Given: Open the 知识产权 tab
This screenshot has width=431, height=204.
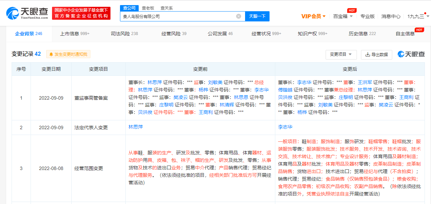Looking at the screenshot, I should click(x=312, y=34).
